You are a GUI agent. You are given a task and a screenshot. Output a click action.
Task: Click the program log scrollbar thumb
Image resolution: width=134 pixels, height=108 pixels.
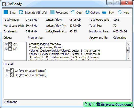[x=128, y=50]
